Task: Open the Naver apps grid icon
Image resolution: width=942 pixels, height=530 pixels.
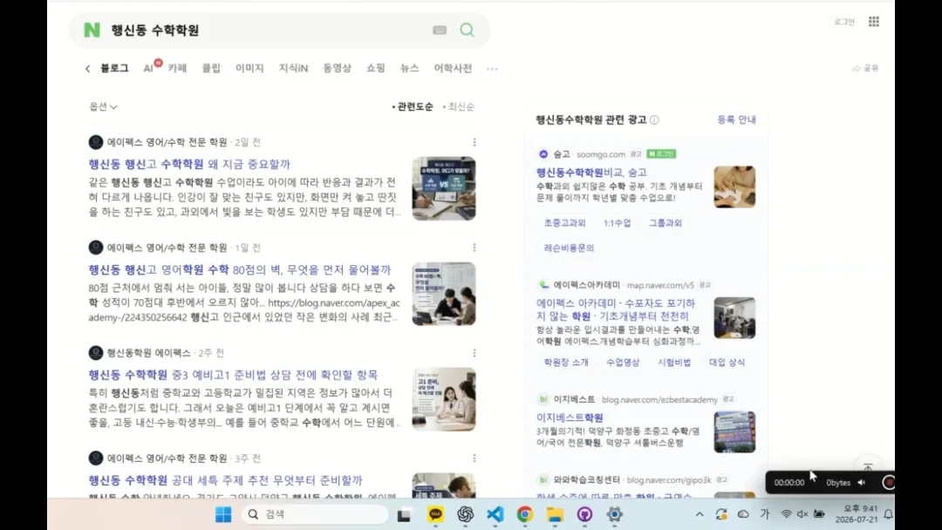Action: pyautogui.click(x=873, y=22)
